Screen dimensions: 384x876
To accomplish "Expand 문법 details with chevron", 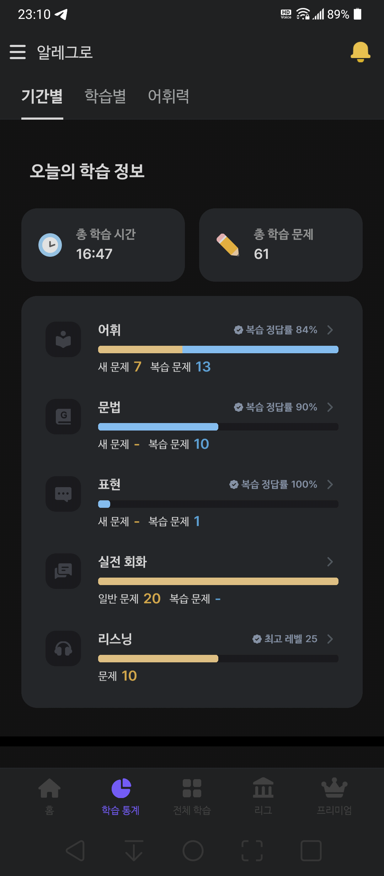I will click(330, 407).
